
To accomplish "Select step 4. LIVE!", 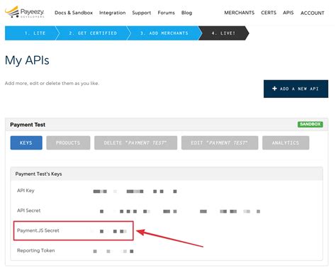I will pyautogui.click(x=223, y=33).
